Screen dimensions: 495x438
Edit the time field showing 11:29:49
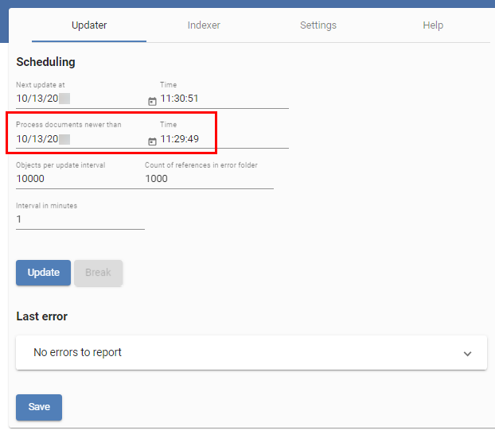(224, 139)
